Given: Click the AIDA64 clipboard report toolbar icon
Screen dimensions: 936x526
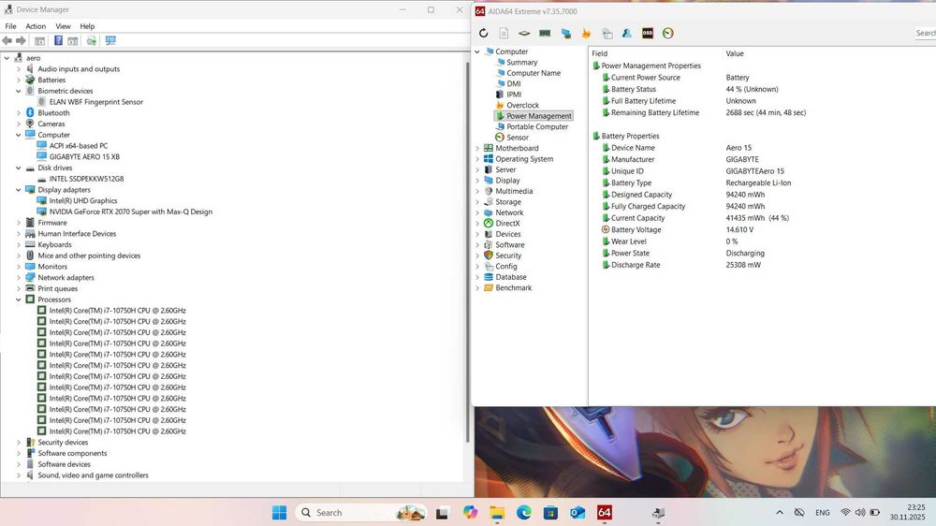Looking at the screenshot, I should tap(607, 34).
